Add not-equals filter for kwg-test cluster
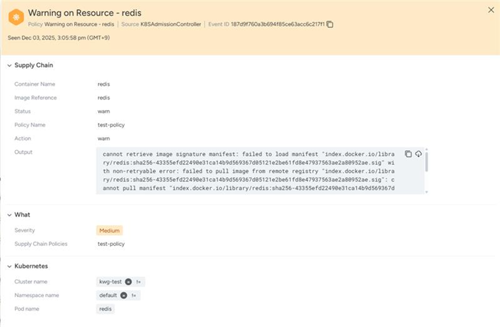Screen dimensions: 500x327 [x=139, y=282]
